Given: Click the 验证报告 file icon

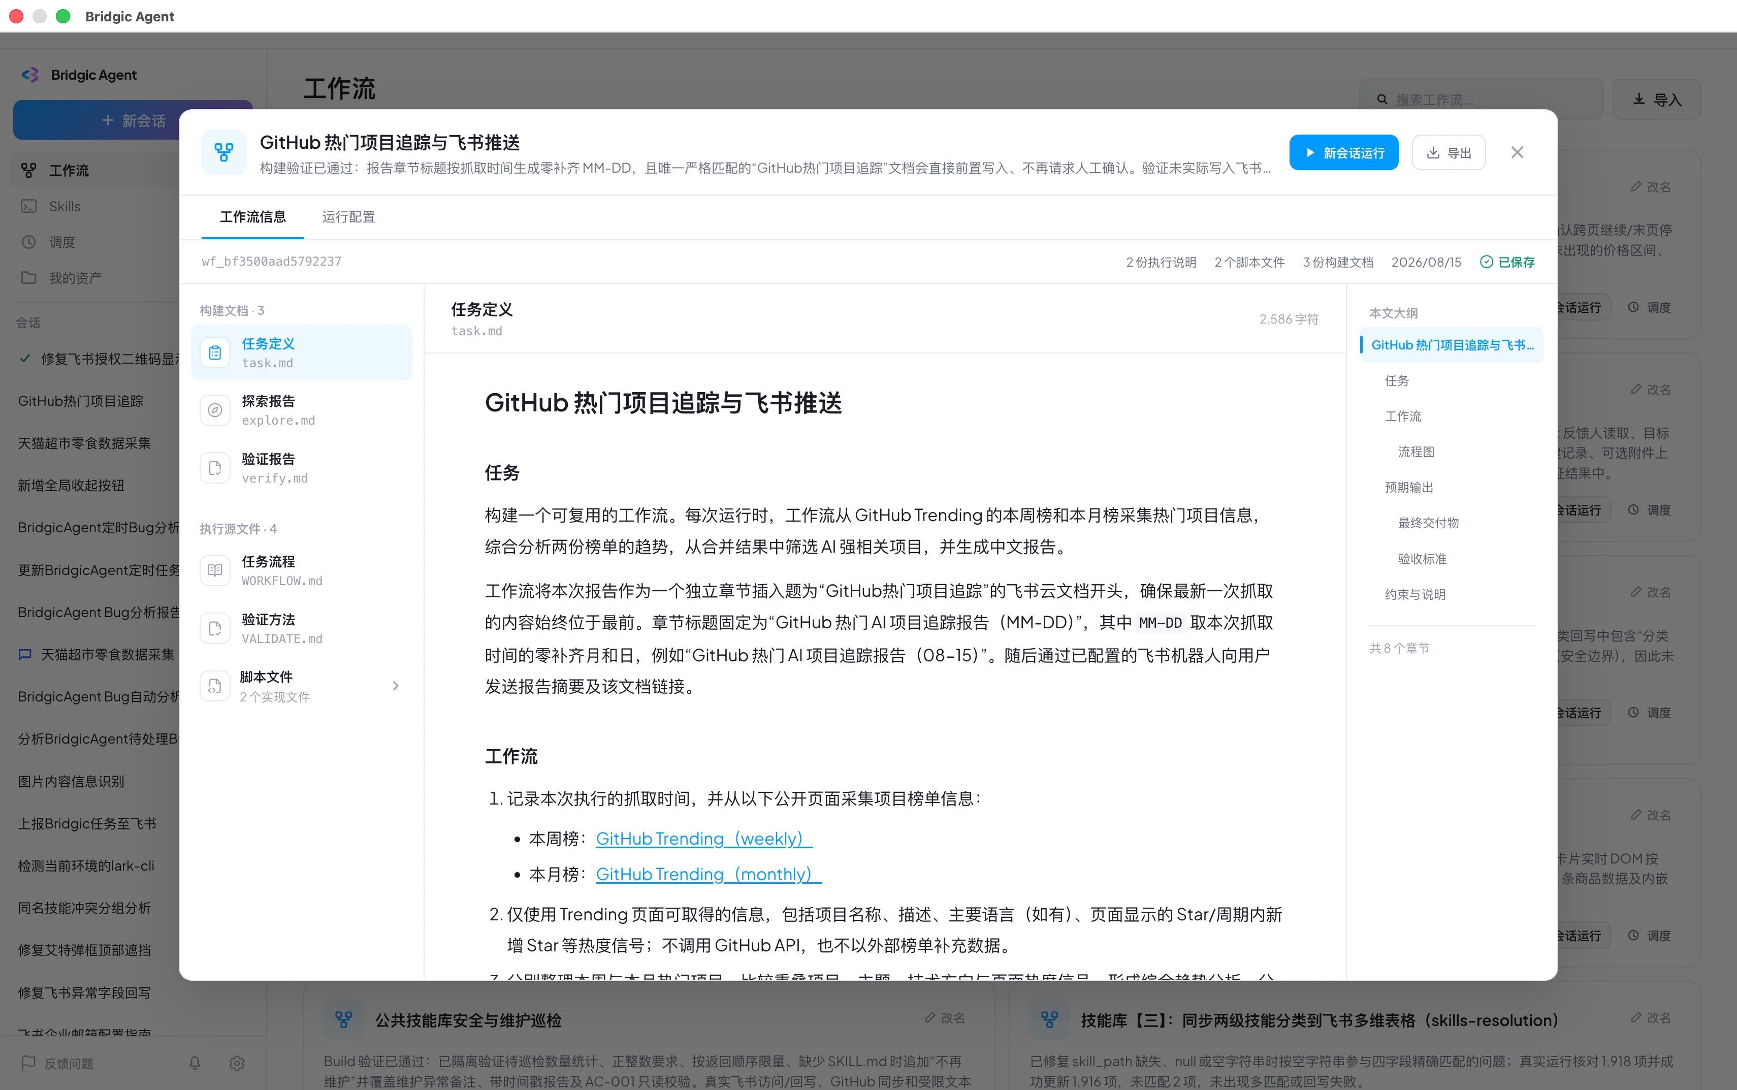Looking at the screenshot, I should coord(215,468).
